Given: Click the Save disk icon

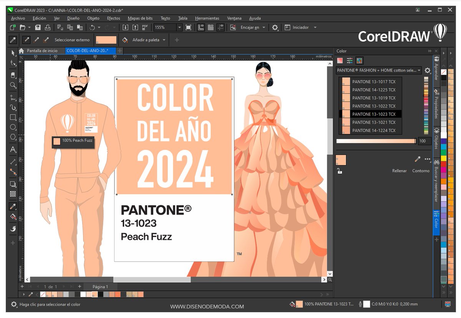Looking at the screenshot, I should (x=38, y=27).
